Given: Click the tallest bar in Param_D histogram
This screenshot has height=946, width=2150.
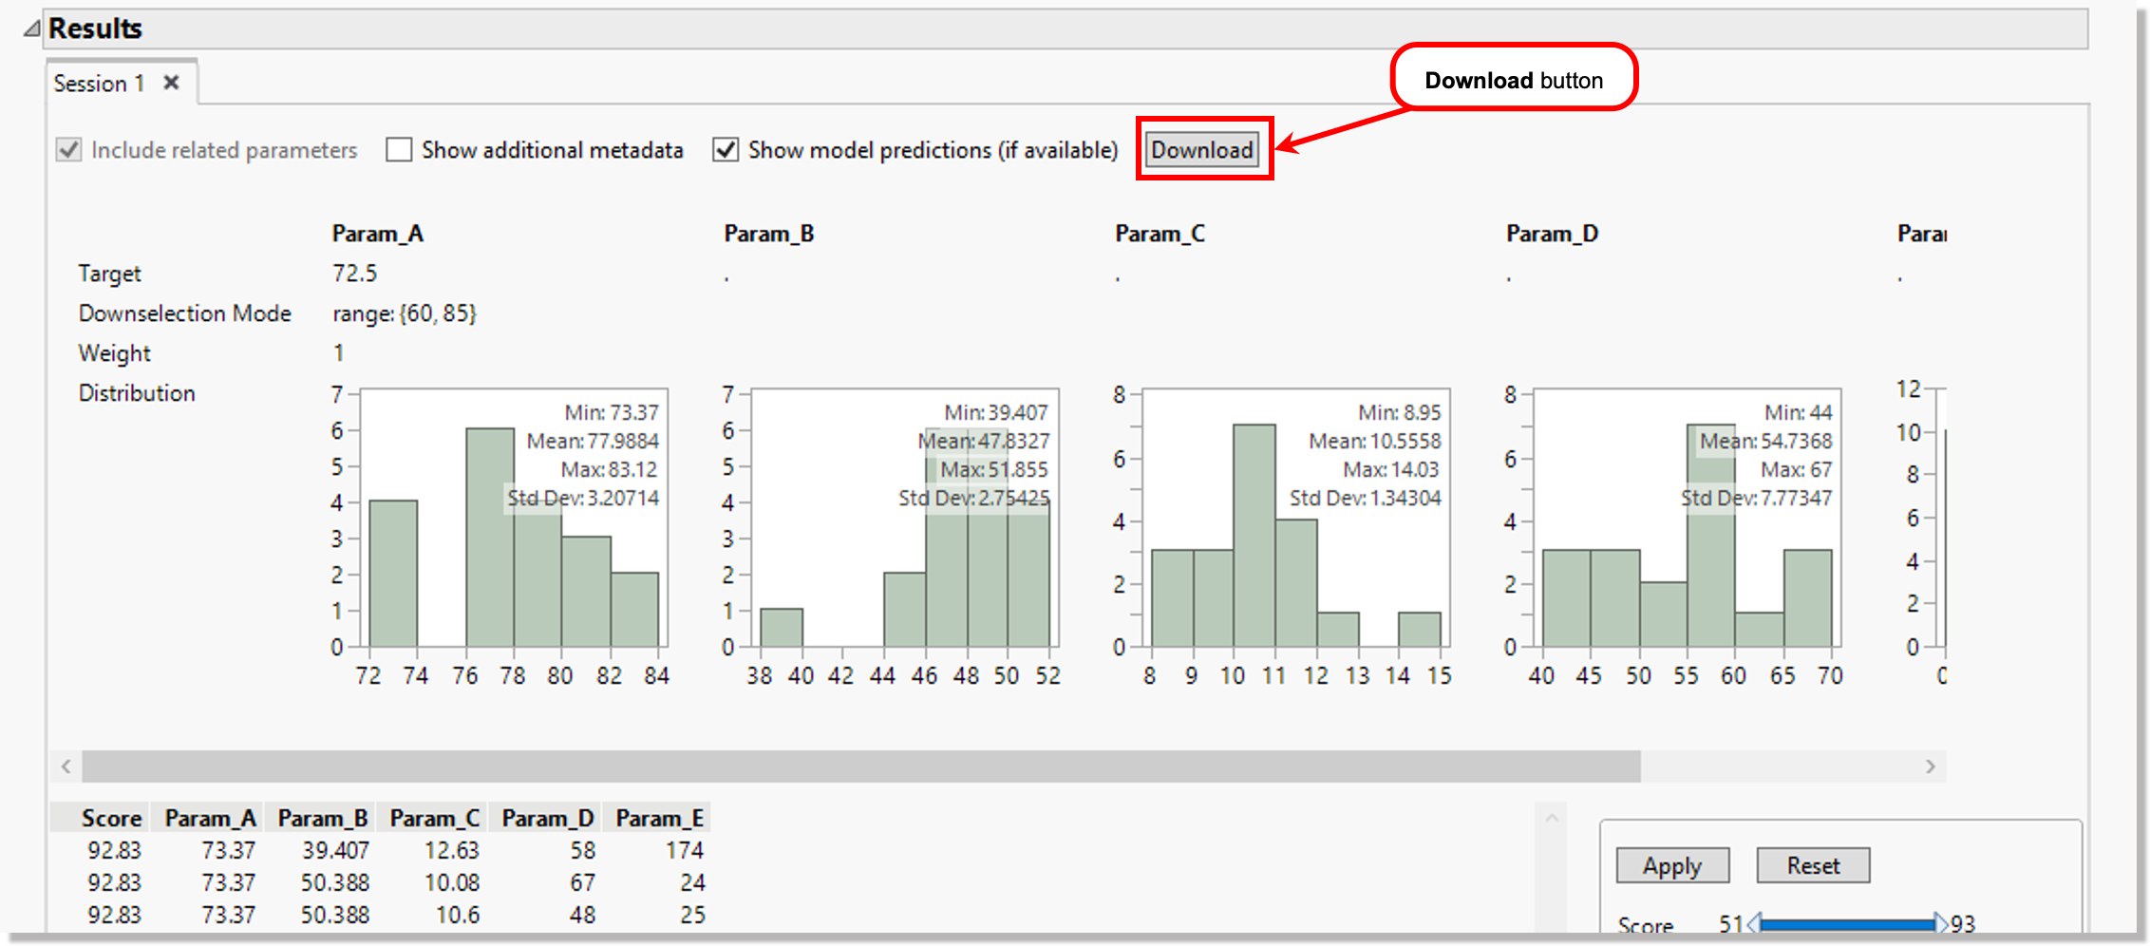Looking at the screenshot, I should coord(1711,536).
